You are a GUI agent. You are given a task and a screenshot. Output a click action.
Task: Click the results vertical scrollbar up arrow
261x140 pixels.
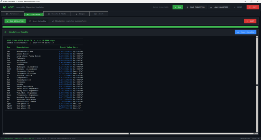[257, 37]
